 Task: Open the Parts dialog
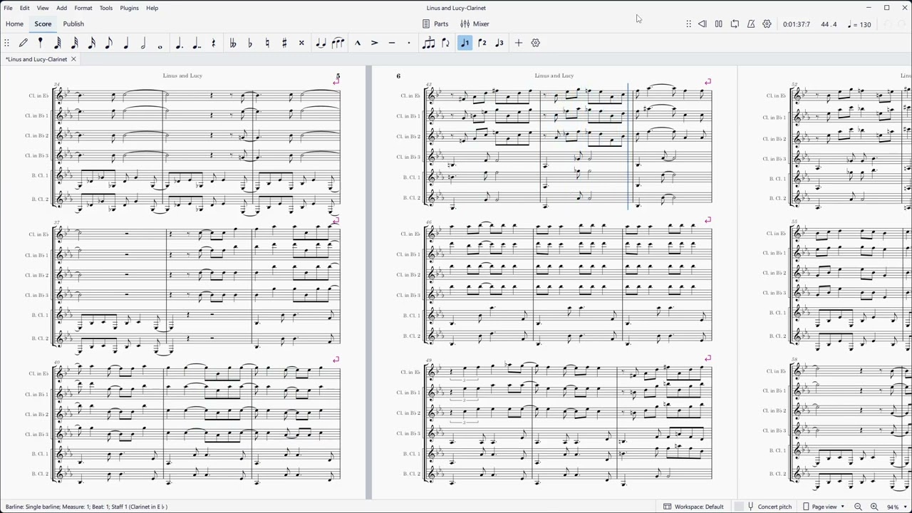[435, 24]
